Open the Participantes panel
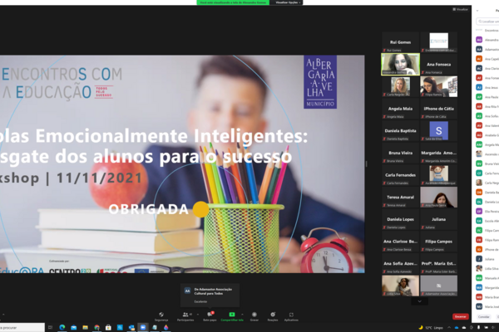The height and width of the screenshot is (332, 499). click(x=185, y=316)
